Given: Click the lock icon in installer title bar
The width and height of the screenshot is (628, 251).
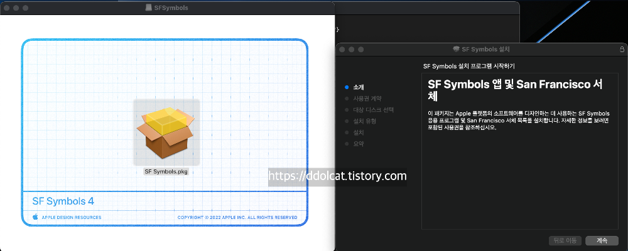Looking at the screenshot, I should point(622,48).
